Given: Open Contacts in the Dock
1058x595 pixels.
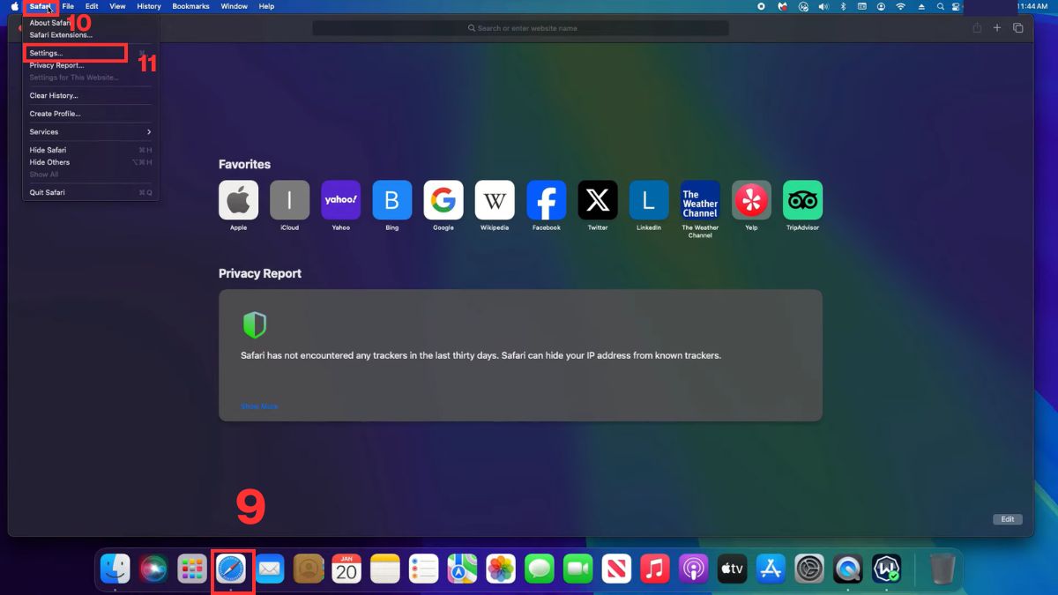Looking at the screenshot, I should click(x=309, y=569).
